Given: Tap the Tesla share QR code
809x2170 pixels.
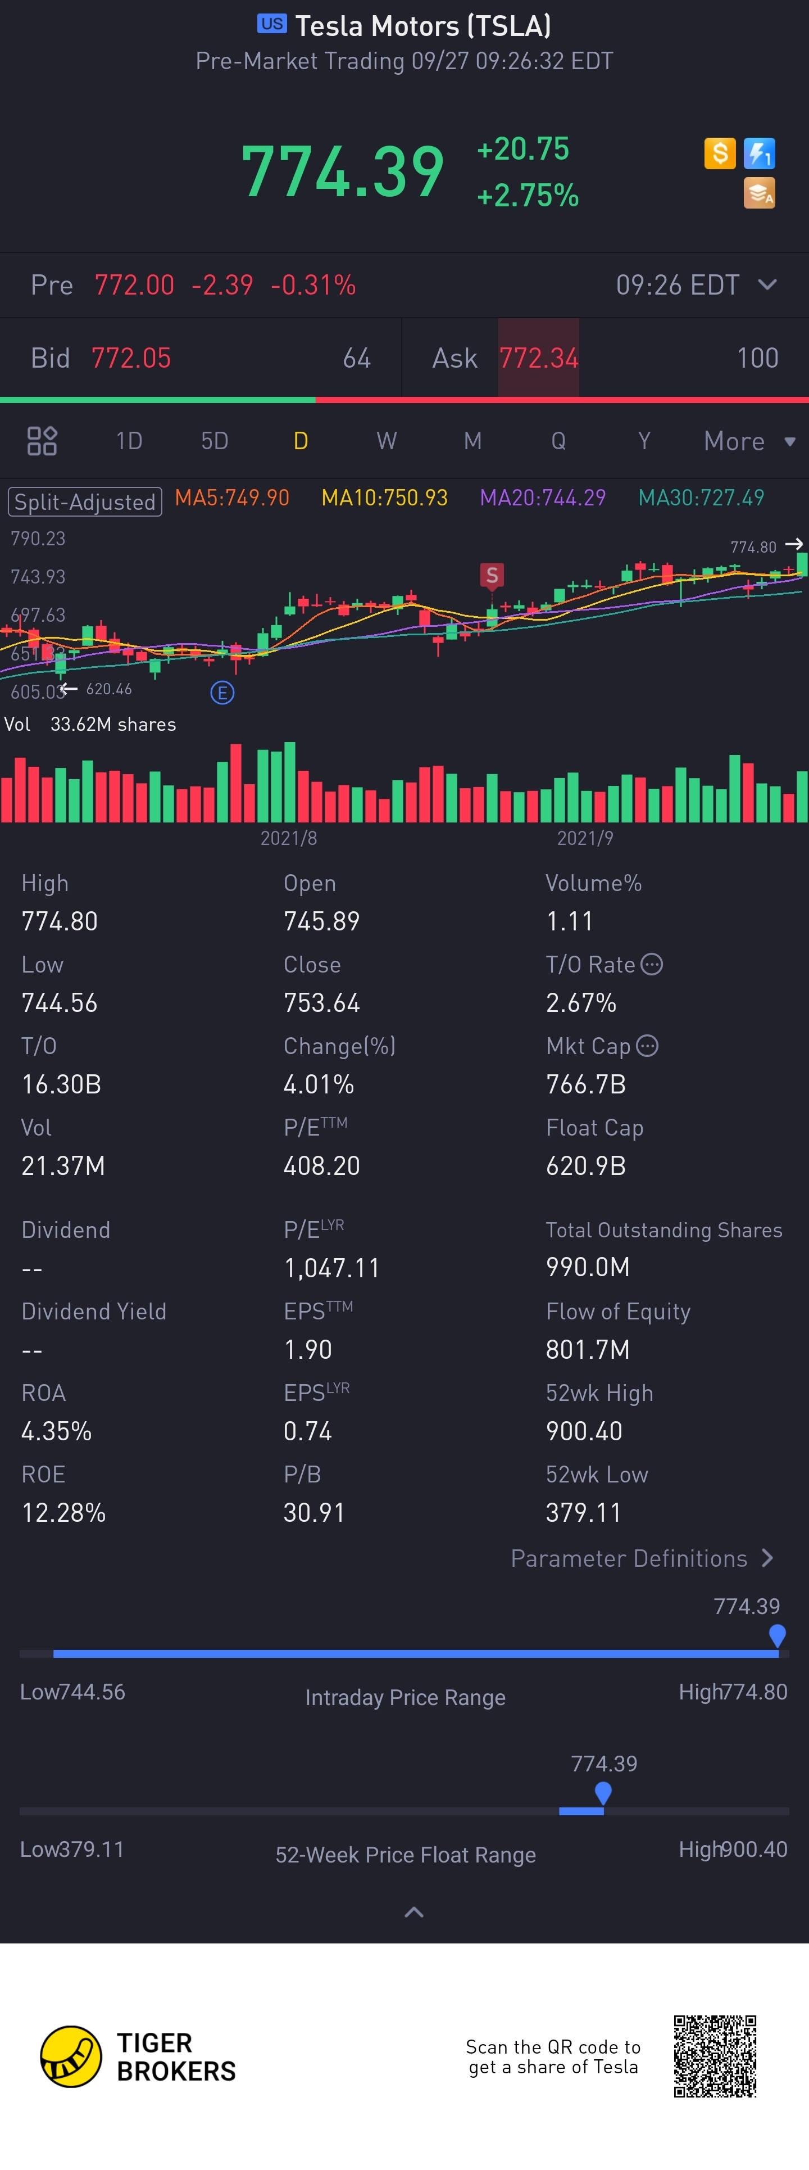Looking at the screenshot, I should tap(715, 2056).
